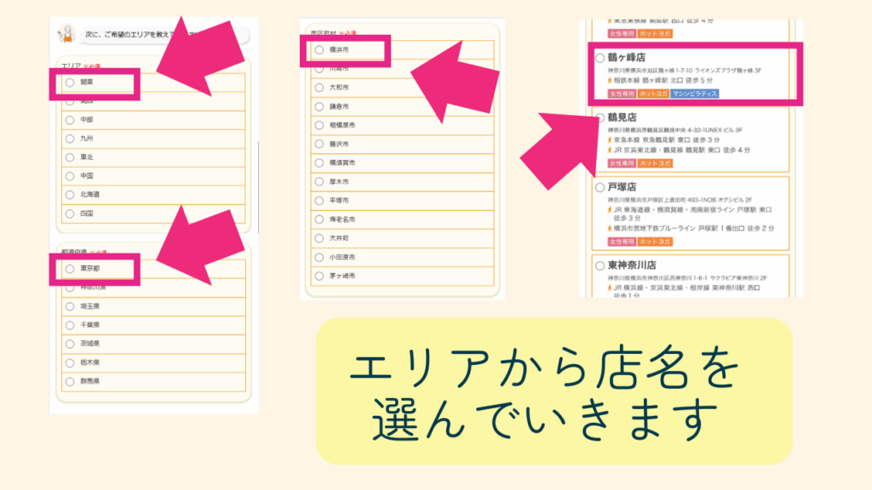This screenshot has width=872, height=490.
Task: Choose 鎌倉市 in the city list
Action: (x=318, y=106)
